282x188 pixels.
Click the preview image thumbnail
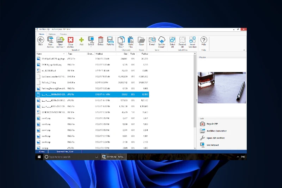[222, 87]
